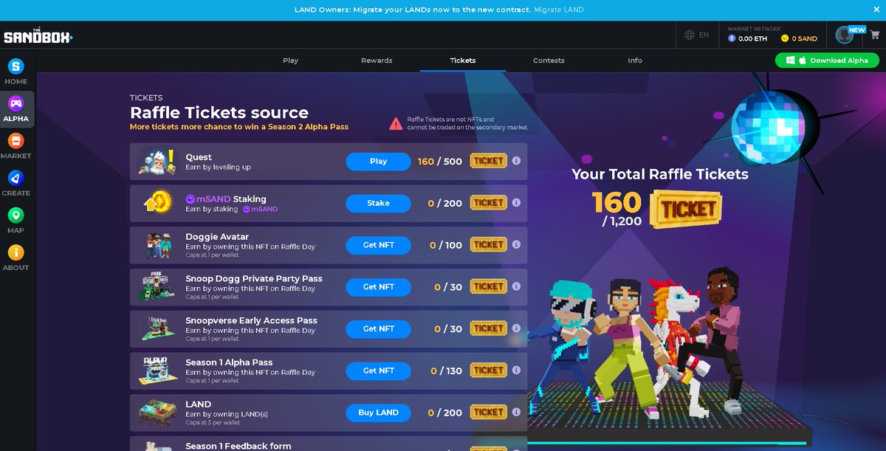The width and height of the screenshot is (886, 451).
Task: Click the Doggie Avatar ticket icon
Action: point(488,245)
